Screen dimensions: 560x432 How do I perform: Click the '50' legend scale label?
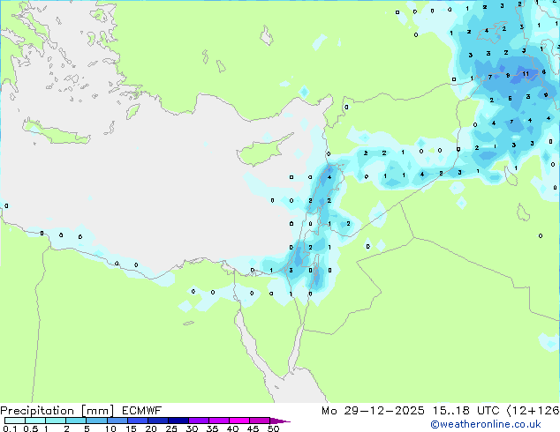[x=274, y=428]
